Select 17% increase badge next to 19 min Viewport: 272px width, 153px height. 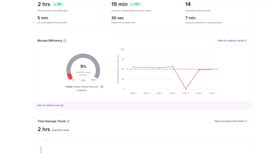coord(135,4)
